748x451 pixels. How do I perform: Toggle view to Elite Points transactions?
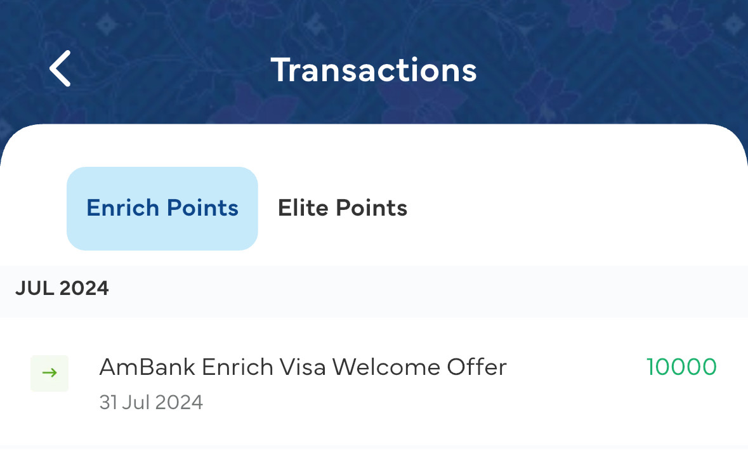(x=343, y=208)
